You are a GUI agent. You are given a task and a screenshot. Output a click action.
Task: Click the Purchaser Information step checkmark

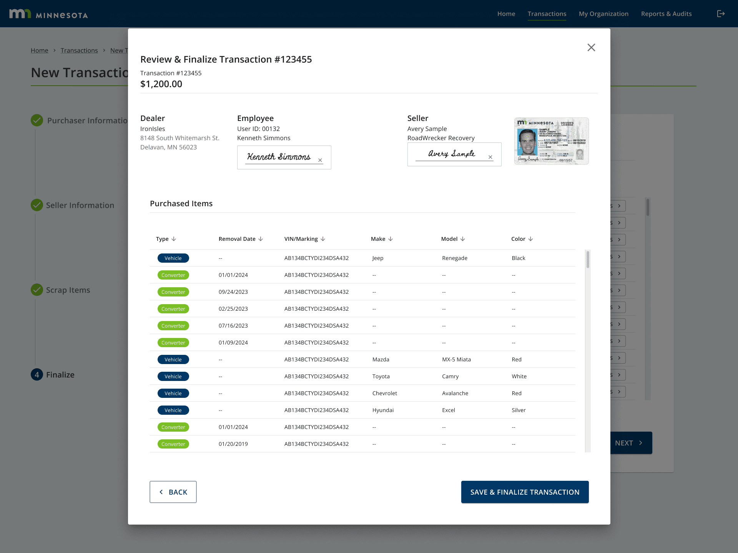pyautogui.click(x=37, y=120)
